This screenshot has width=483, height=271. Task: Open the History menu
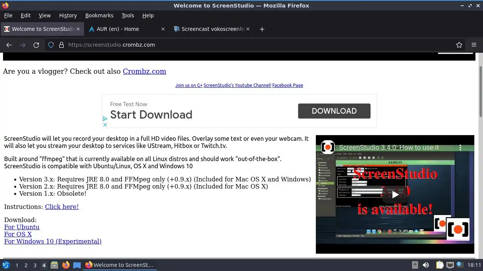(68, 15)
